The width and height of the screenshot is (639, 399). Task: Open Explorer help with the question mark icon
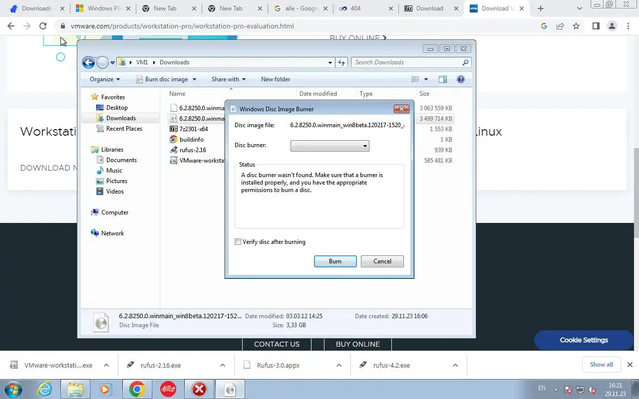tap(460, 79)
